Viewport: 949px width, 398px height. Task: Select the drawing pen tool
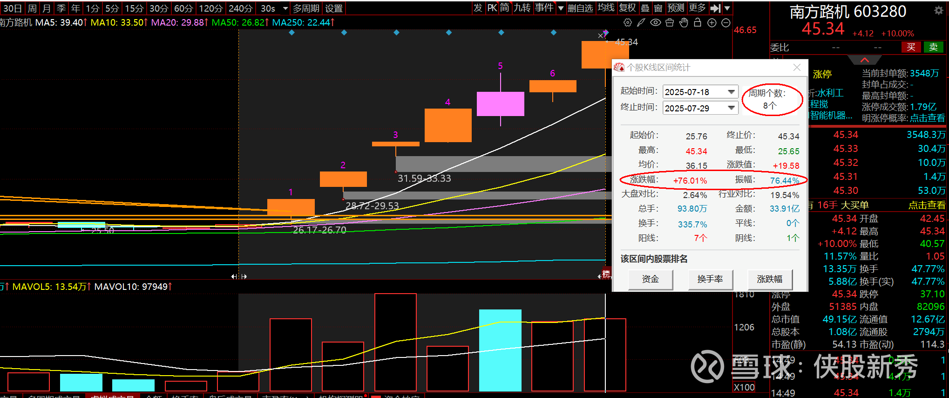641,22
